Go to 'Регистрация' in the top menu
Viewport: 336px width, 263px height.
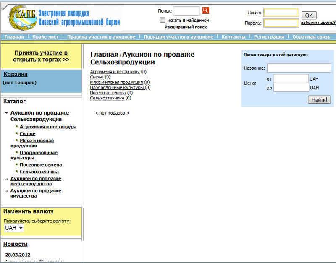(x=269, y=37)
